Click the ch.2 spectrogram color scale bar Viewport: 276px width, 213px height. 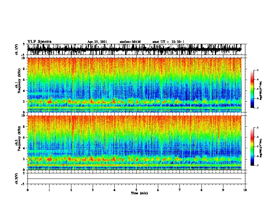point(252,147)
